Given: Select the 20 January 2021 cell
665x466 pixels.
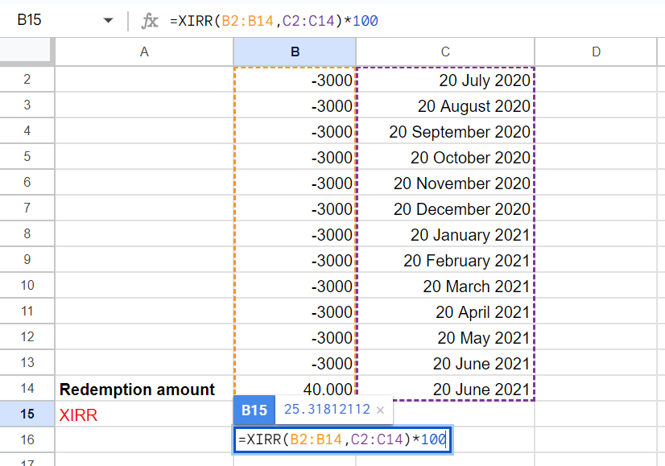Looking at the screenshot, I should (445, 235).
